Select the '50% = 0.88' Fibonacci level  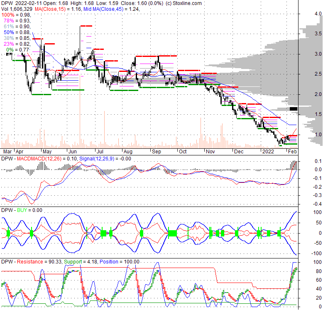17,32
